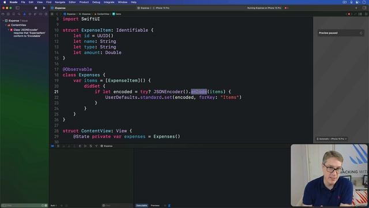369x208 pixels.
Task: Click the screen recording menu bar icon
Action: [x=344, y=2]
